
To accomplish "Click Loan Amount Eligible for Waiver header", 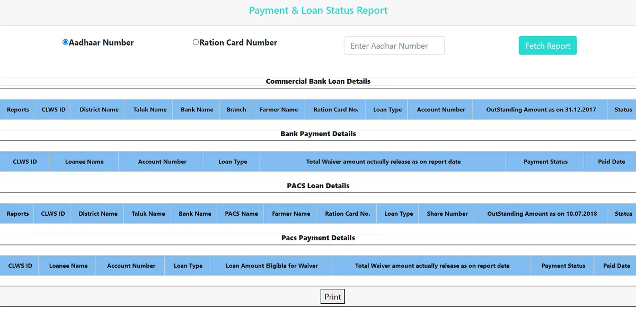I will 271,266.
